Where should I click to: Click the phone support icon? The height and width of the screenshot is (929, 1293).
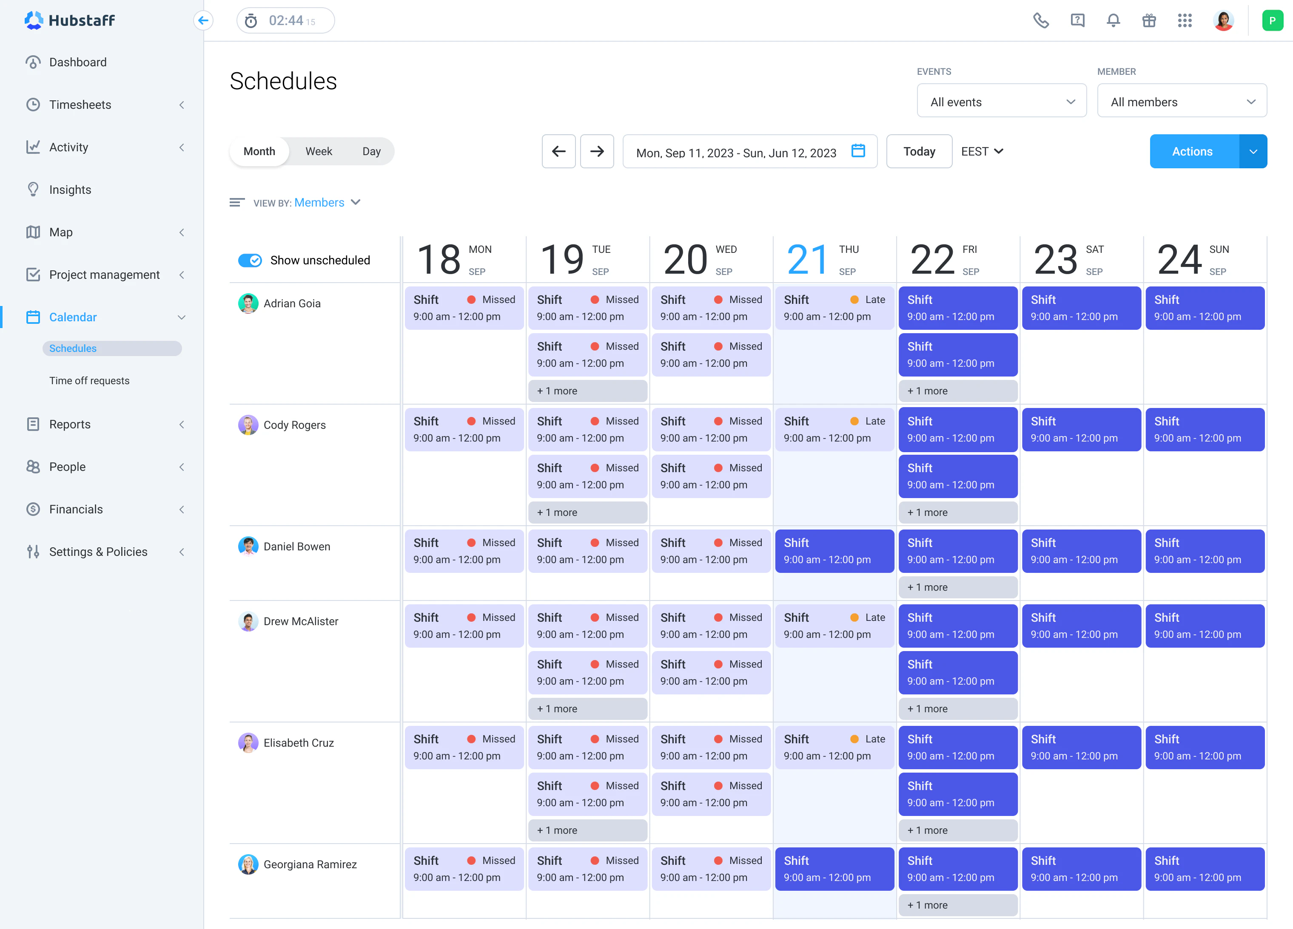1041,20
